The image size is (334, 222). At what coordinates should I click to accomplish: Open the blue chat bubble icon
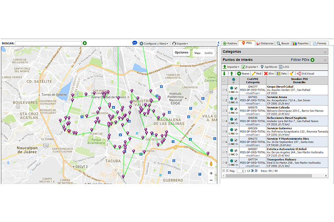[134, 43]
